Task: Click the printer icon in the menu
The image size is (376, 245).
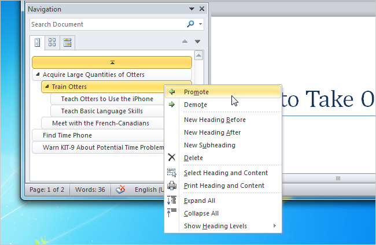Action: (x=172, y=185)
